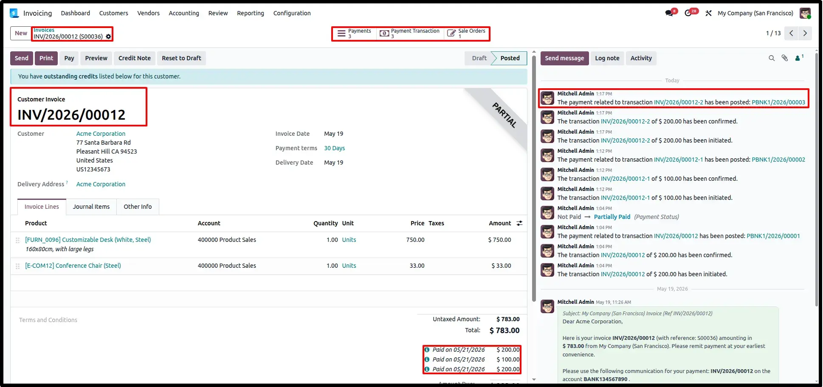Open the Review menu
Image resolution: width=823 pixels, height=387 pixels.
click(218, 13)
